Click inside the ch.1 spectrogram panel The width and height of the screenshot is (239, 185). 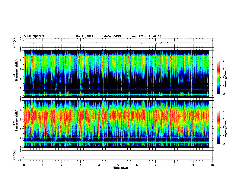click(x=116, y=74)
